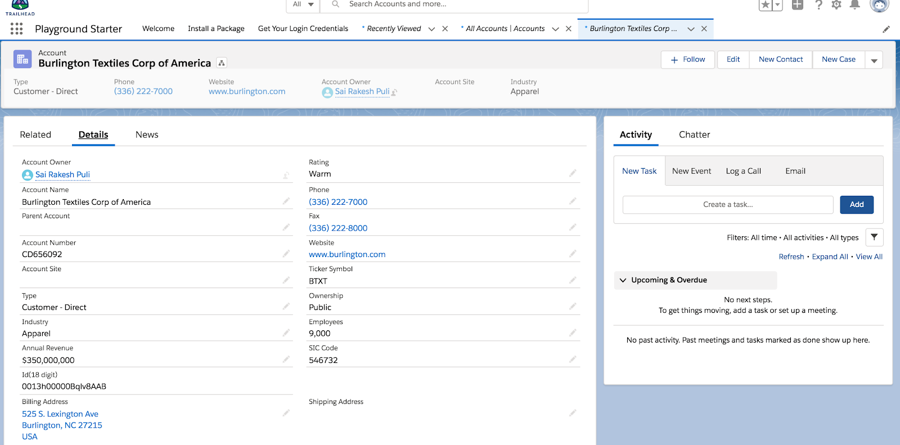This screenshot has height=445, width=900.
Task: Edit the Account Name field pencil
Action: tap(286, 201)
